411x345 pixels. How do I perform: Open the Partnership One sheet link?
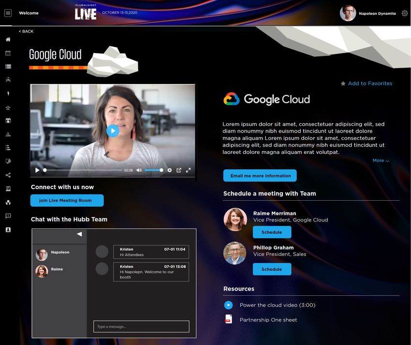[268, 319]
